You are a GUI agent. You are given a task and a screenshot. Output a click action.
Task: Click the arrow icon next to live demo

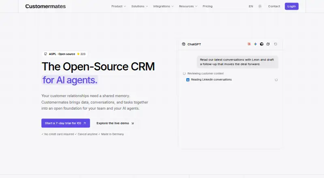[x=132, y=123]
